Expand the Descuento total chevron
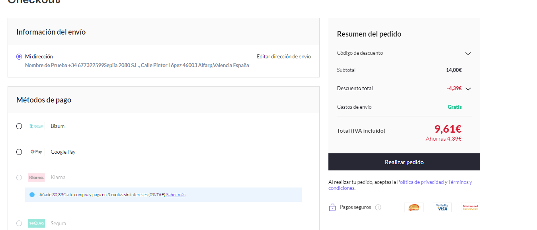 [x=468, y=89]
